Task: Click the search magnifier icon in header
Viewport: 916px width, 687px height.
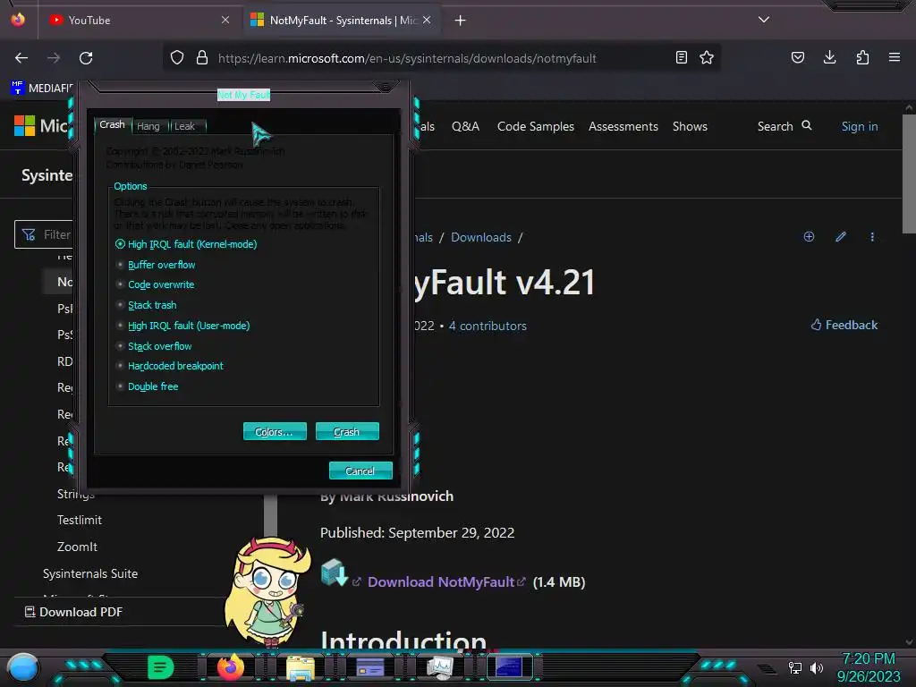Action: click(807, 125)
